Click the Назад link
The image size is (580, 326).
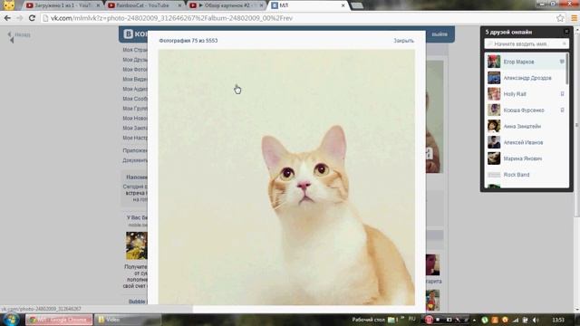(23, 34)
